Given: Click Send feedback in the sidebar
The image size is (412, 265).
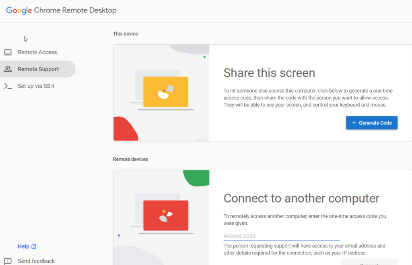Looking at the screenshot, I should (x=36, y=261).
